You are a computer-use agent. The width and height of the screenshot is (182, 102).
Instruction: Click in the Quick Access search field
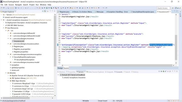click(164, 8)
